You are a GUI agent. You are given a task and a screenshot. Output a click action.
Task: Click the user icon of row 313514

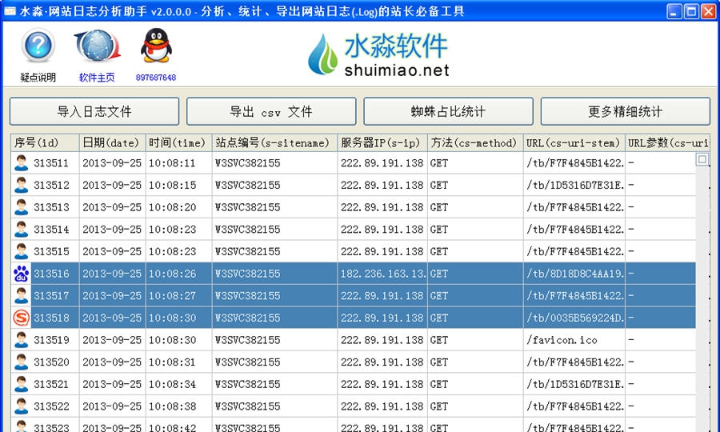point(21,229)
